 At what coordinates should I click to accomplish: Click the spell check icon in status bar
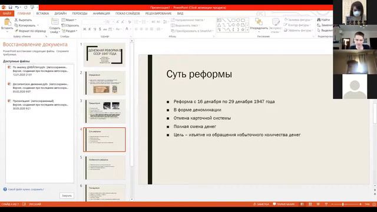coord(24,204)
